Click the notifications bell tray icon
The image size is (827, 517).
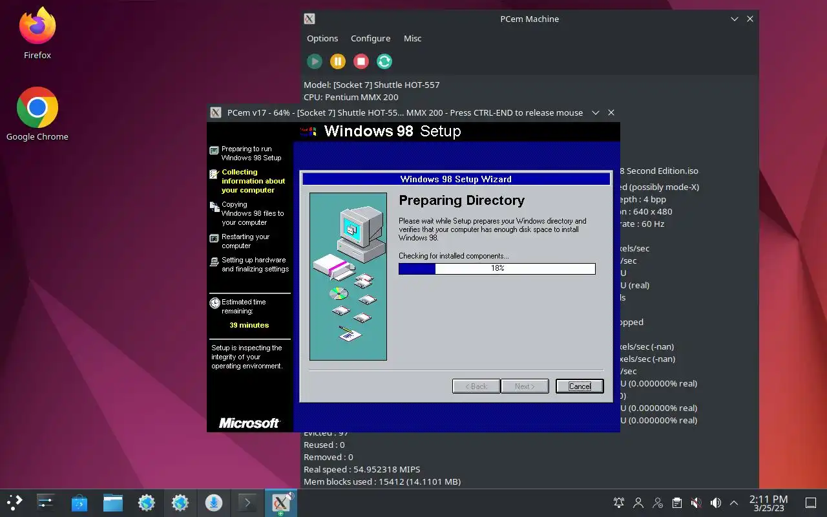(619, 503)
